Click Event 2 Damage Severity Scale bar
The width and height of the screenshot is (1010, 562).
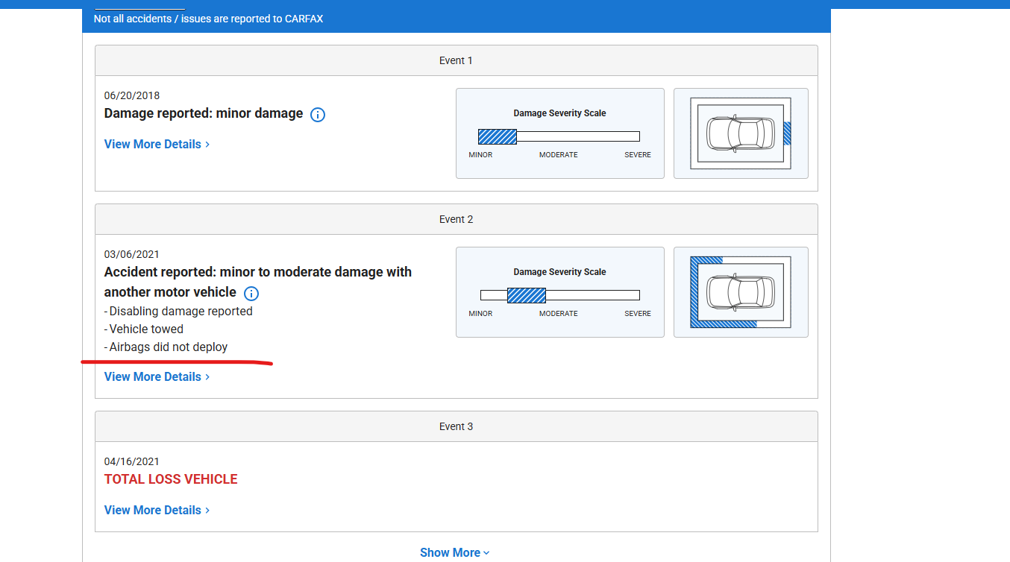coord(559,295)
